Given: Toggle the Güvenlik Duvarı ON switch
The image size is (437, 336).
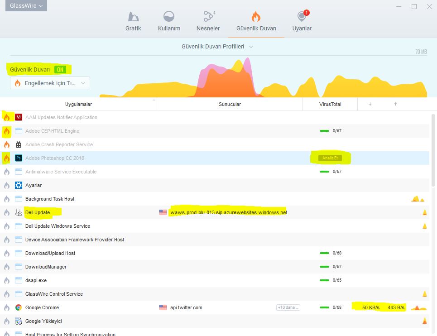Looking at the screenshot, I should pos(60,69).
